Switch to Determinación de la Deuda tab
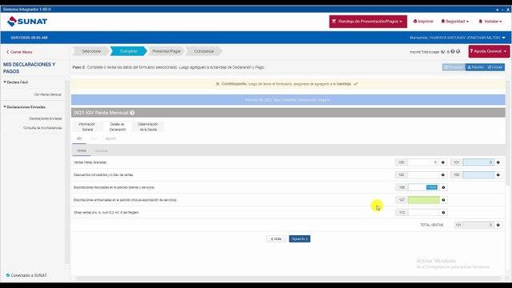Image resolution: width=512 pixels, height=288 pixels. coord(148,126)
